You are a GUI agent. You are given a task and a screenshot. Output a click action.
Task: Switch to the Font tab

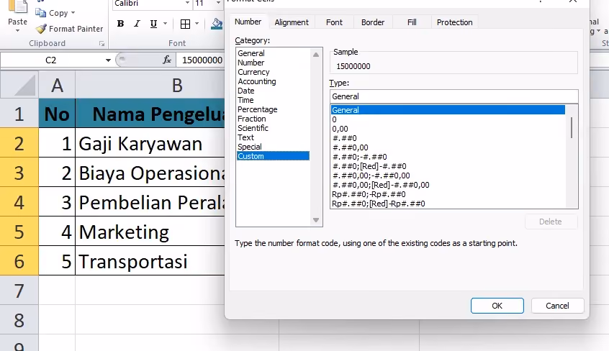(x=334, y=22)
